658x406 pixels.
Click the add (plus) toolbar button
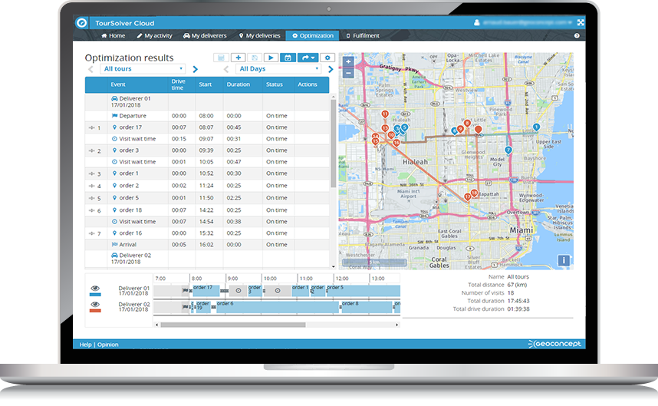click(238, 58)
